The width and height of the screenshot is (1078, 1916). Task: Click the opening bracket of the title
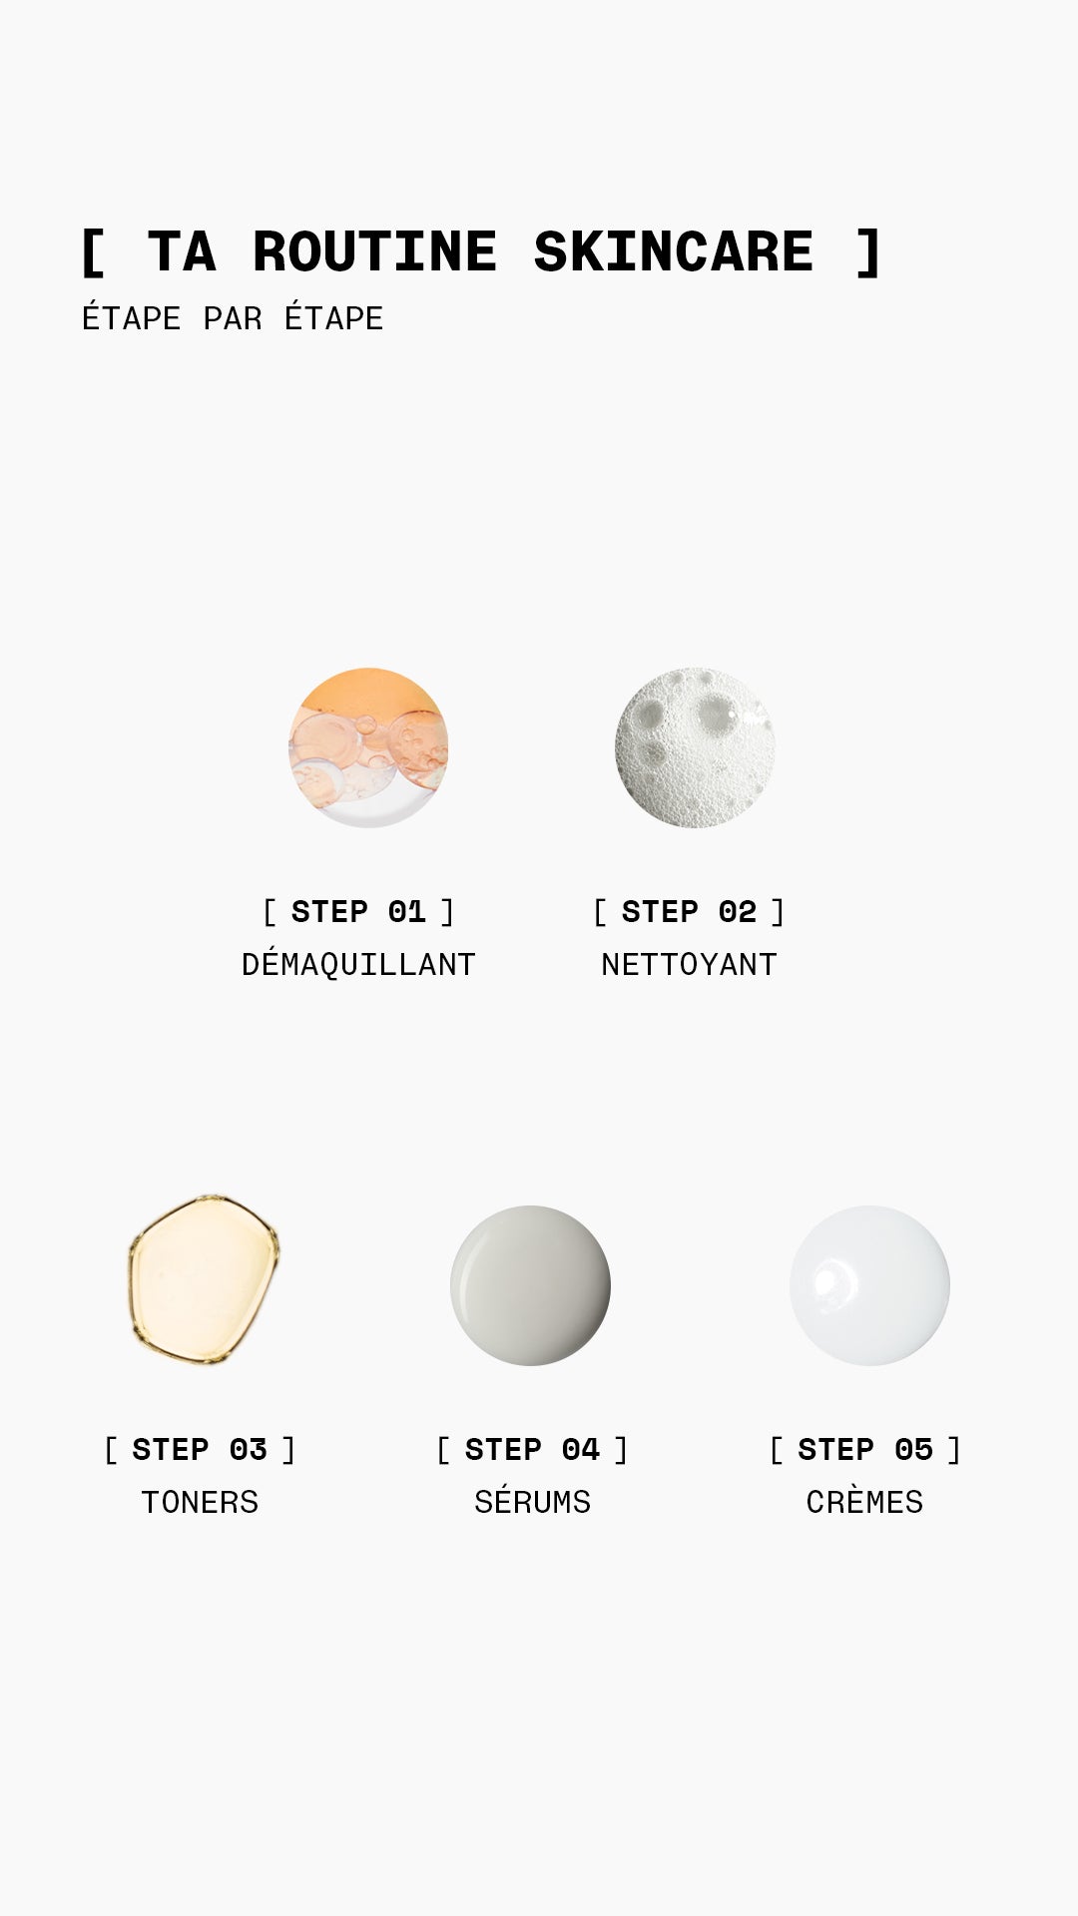tap(93, 251)
